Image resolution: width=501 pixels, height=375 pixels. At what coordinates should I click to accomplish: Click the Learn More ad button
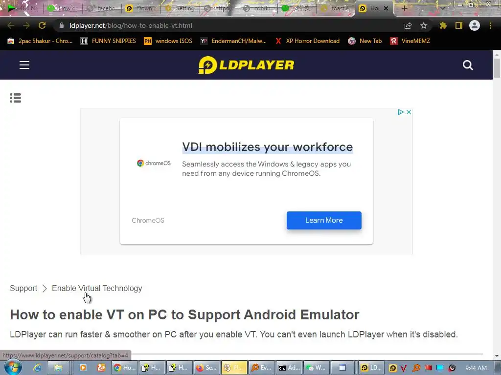324,220
